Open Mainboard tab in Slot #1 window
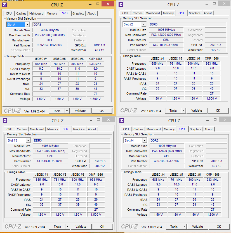 [36, 13]
